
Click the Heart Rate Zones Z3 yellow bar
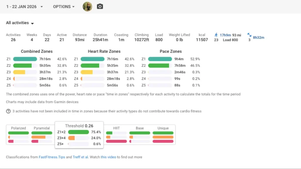86,72
